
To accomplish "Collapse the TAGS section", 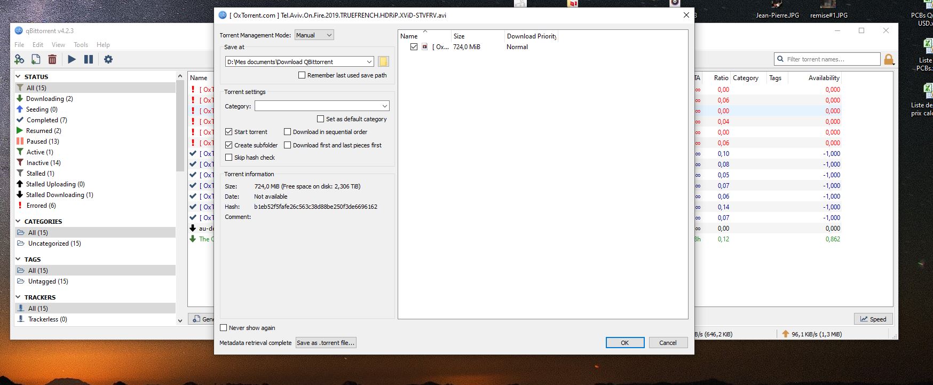I will (x=18, y=260).
